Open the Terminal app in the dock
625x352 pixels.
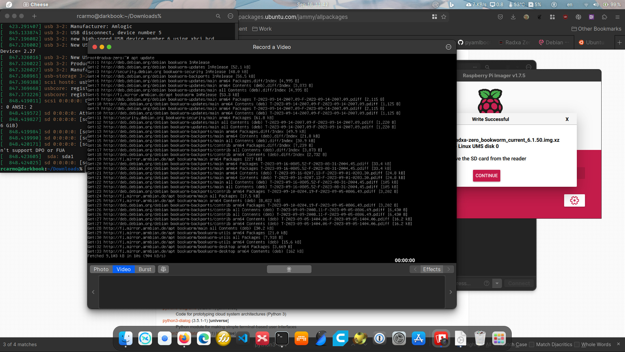point(282,339)
